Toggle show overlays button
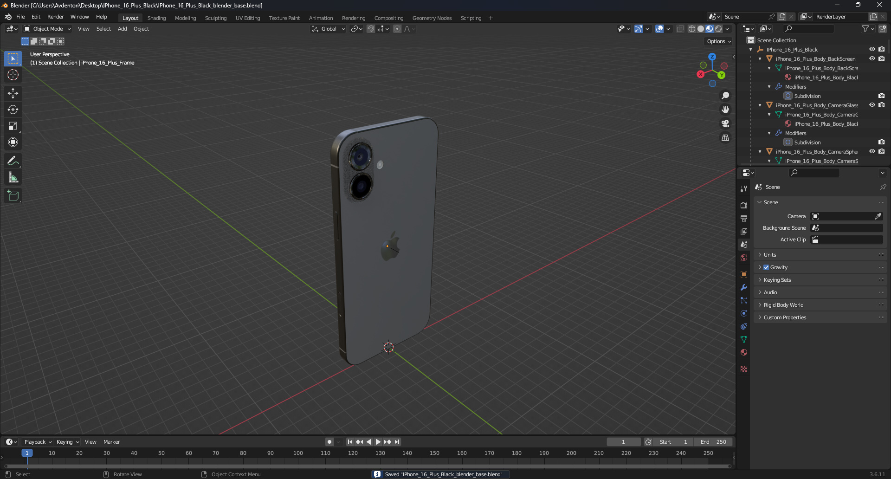891x479 pixels. pos(659,29)
